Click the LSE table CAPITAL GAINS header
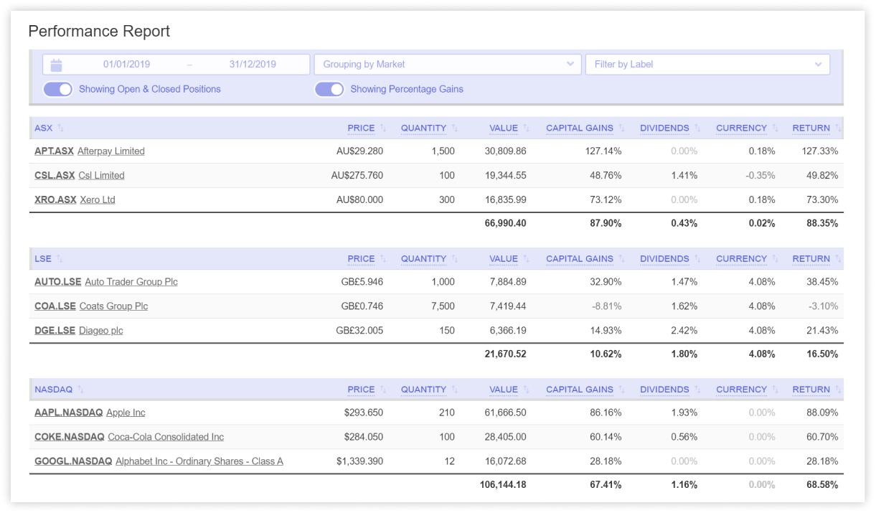Image resolution: width=876 pixels, height=513 pixels. click(x=580, y=259)
